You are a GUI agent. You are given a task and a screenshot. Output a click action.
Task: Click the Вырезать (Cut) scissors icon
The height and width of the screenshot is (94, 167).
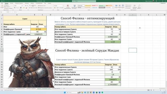pyautogui.click(x=5, y=5)
